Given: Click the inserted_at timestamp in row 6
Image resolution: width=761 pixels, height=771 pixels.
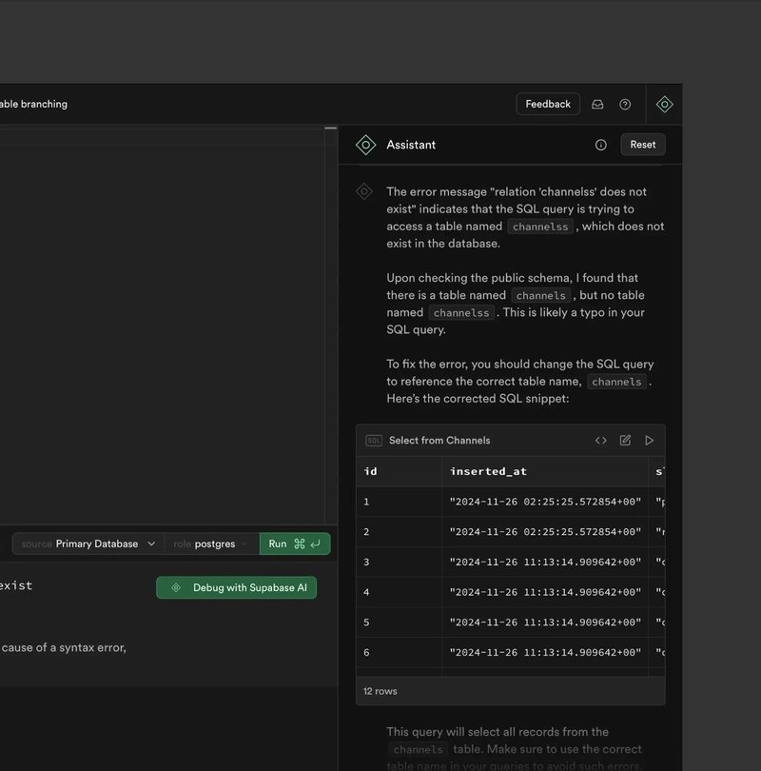Looking at the screenshot, I should pyautogui.click(x=545, y=653).
